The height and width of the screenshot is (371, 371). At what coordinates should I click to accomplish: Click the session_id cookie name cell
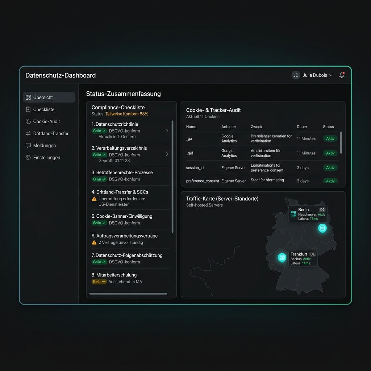point(195,167)
